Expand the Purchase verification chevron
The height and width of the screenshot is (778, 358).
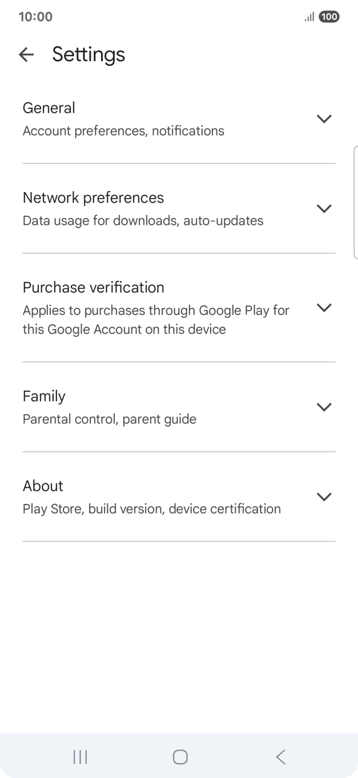[324, 308]
